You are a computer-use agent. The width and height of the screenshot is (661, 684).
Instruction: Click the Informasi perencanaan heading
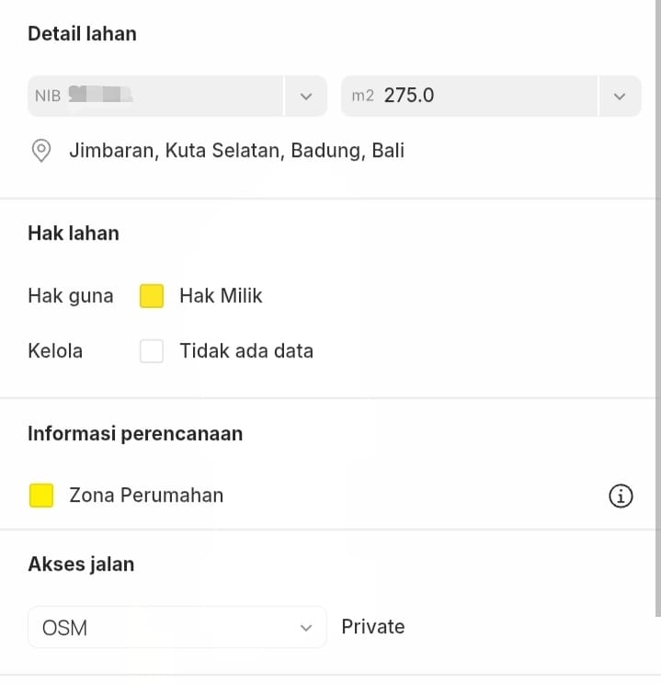135,434
